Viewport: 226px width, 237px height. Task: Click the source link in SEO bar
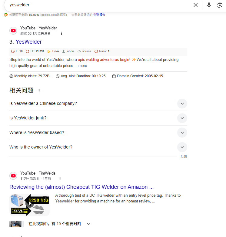(x=84, y=51)
